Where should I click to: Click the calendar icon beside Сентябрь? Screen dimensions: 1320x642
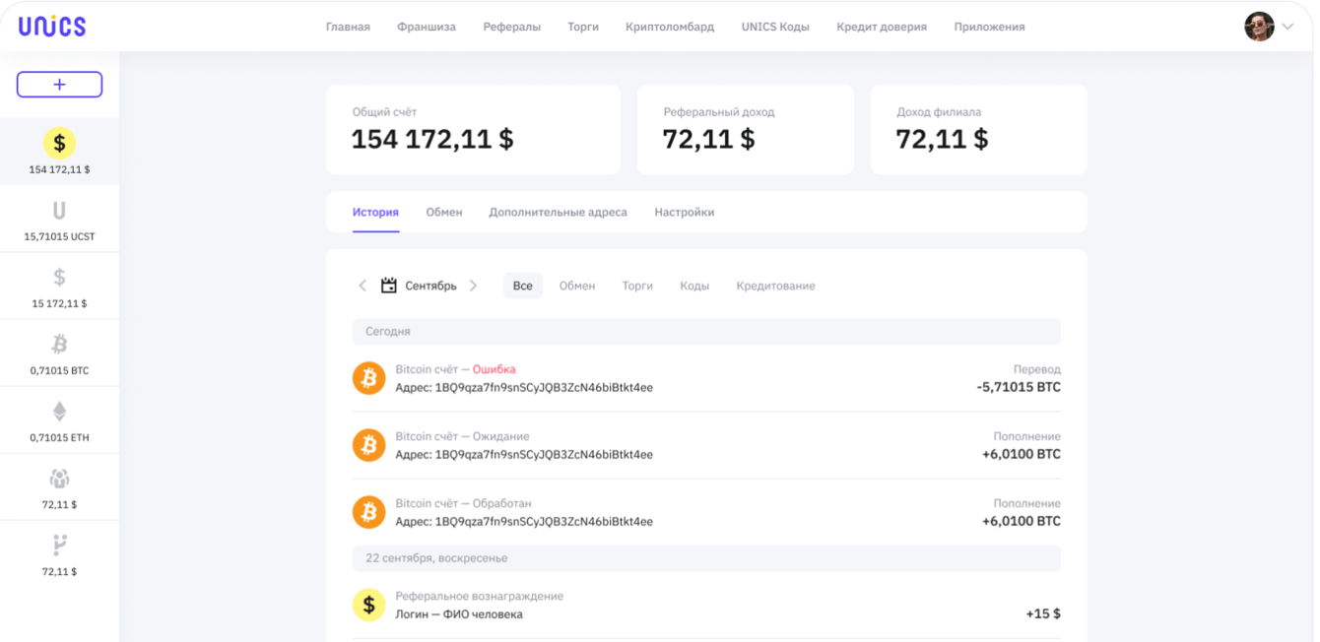[389, 286]
